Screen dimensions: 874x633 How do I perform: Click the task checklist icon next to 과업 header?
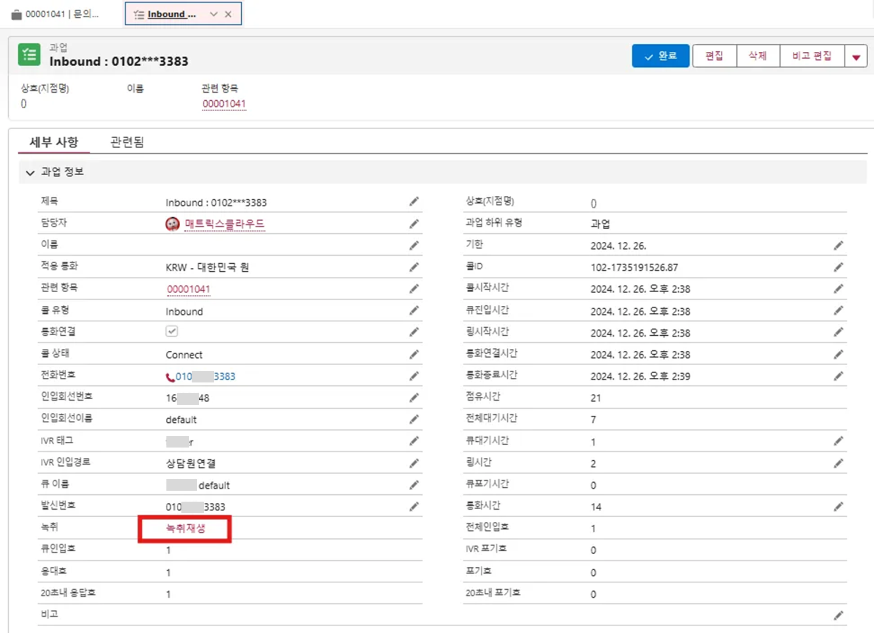(28, 54)
